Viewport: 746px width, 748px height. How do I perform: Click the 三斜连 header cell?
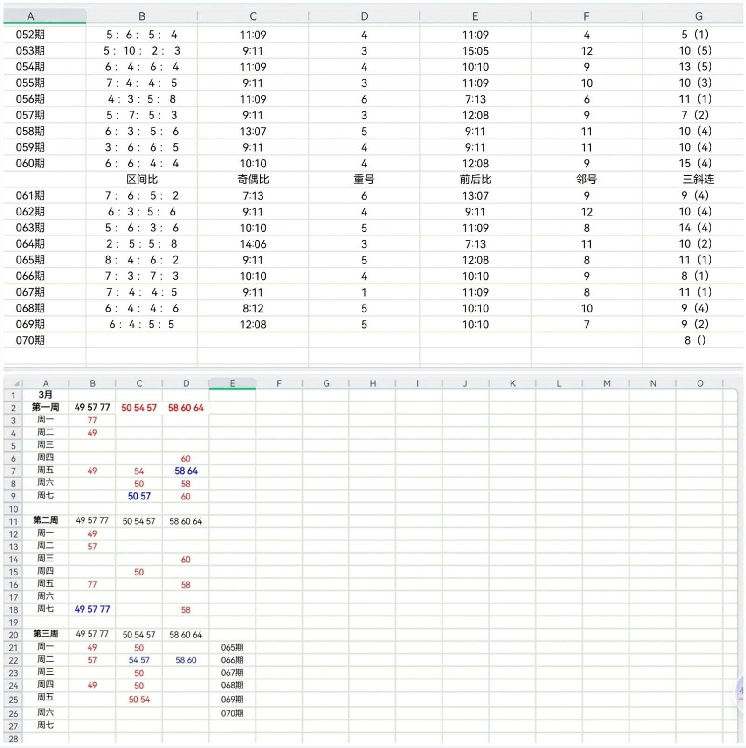tap(698, 180)
